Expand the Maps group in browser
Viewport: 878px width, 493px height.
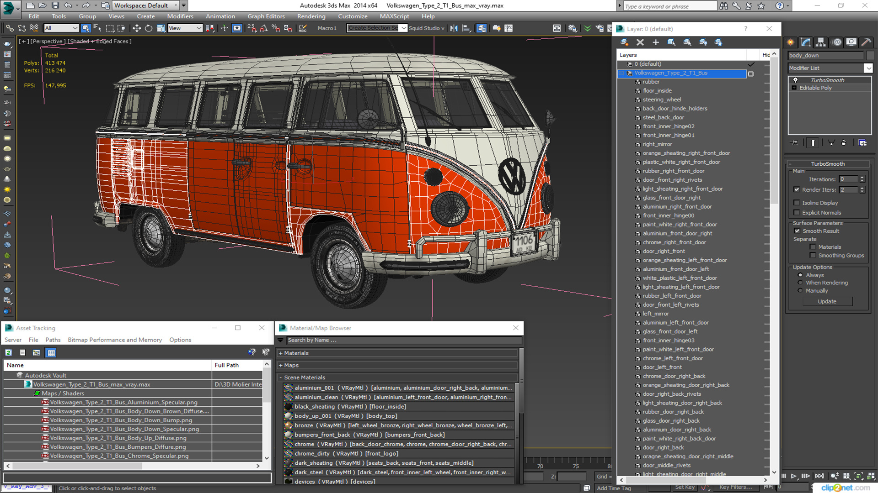pyautogui.click(x=280, y=365)
